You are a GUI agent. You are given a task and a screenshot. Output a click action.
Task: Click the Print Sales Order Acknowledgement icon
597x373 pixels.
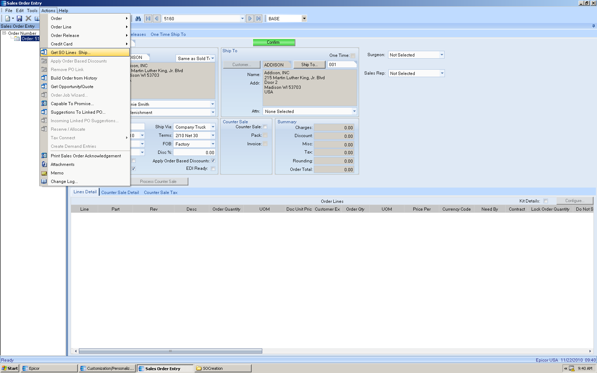pyautogui.click(x=44, y=156)
